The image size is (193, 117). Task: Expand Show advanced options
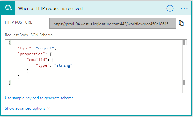28,108
